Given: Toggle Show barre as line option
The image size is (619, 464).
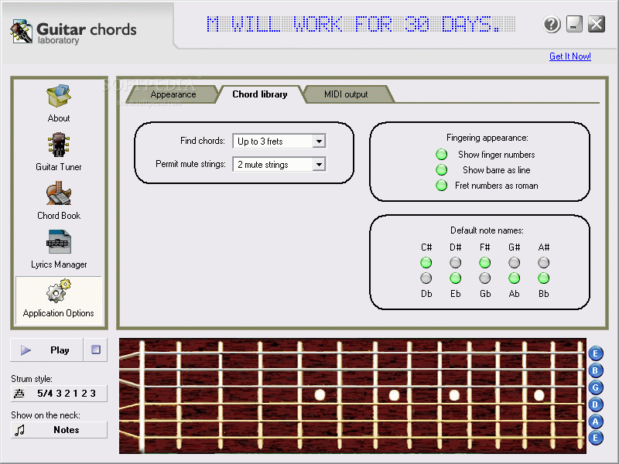Looking at the screenshot, I should (441, 169).
